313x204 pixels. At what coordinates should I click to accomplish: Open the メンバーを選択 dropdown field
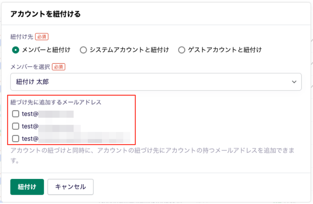click(156, 82)
